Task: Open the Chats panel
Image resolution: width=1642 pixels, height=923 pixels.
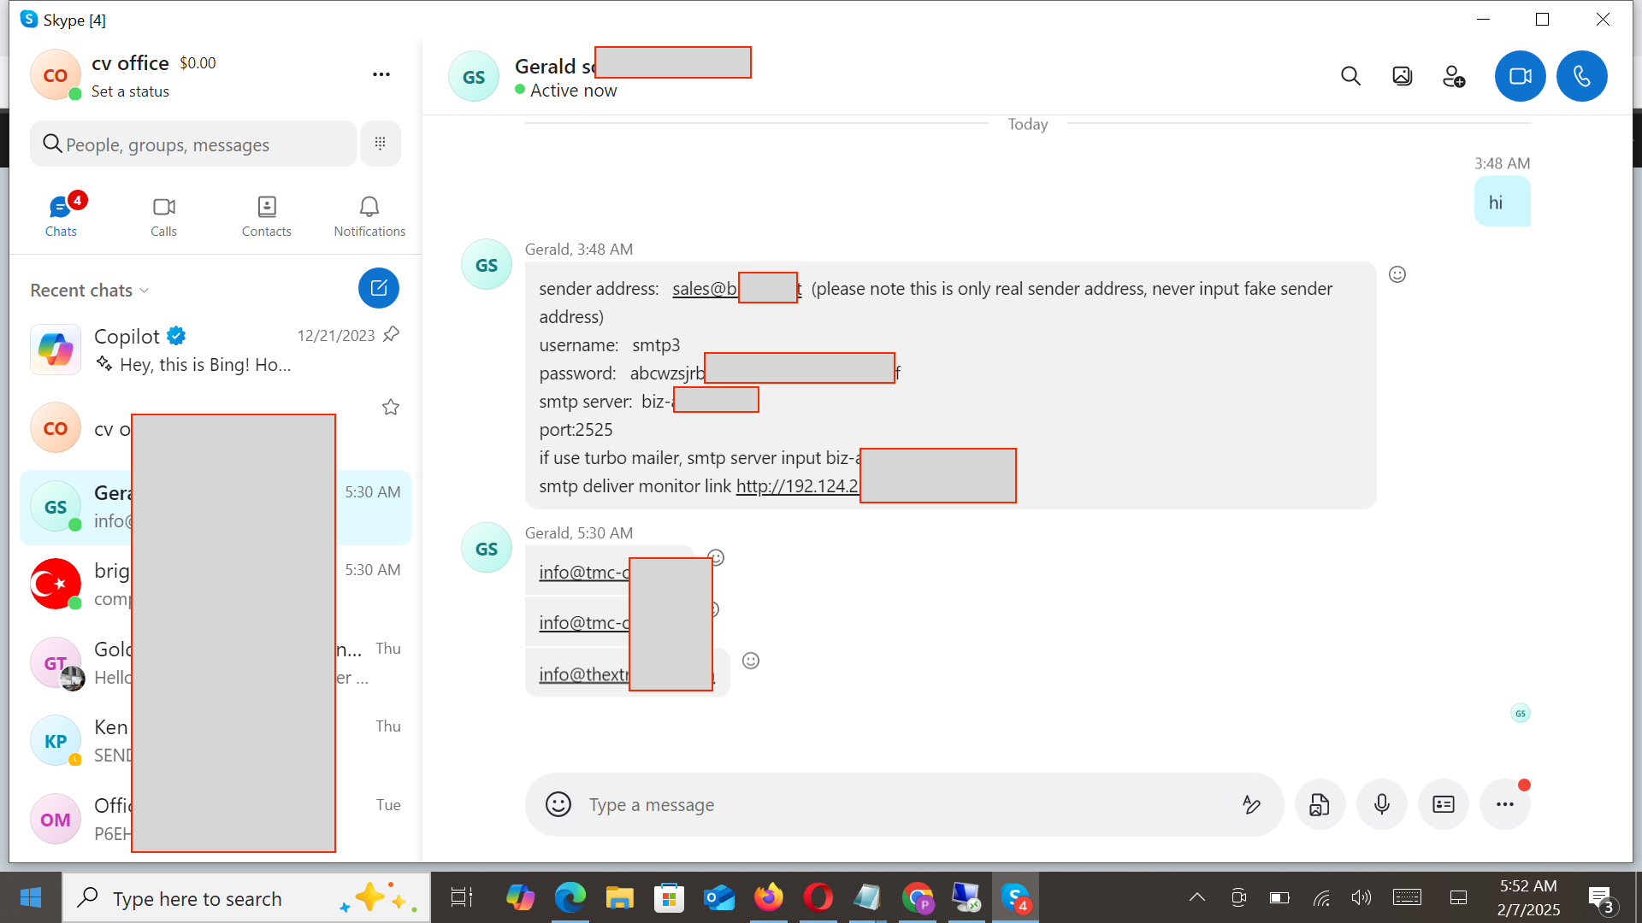Action: (x=60, y=214)
